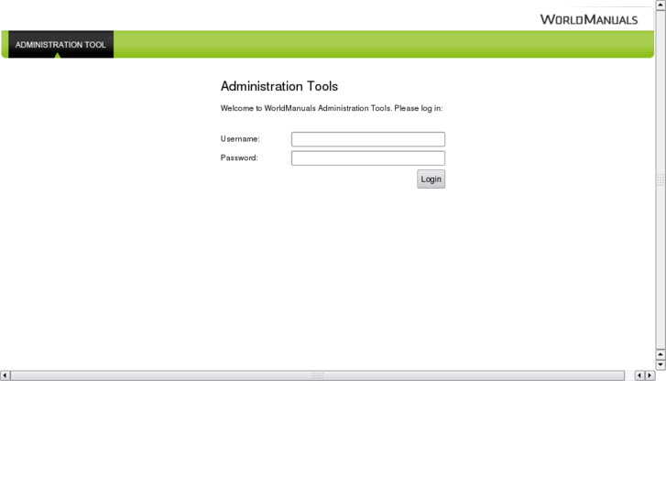Open the Administration Tool tab
This screenshot has height=499, width=666.
(60, 44)
